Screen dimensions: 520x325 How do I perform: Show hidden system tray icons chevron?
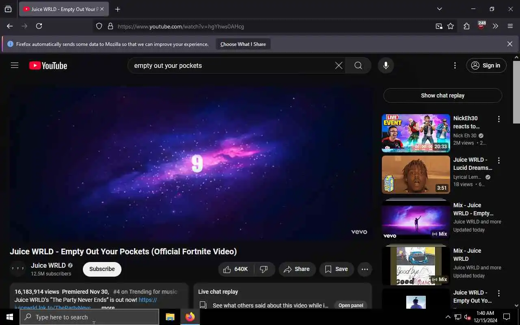pyautogui.click(x=448, y=317)
